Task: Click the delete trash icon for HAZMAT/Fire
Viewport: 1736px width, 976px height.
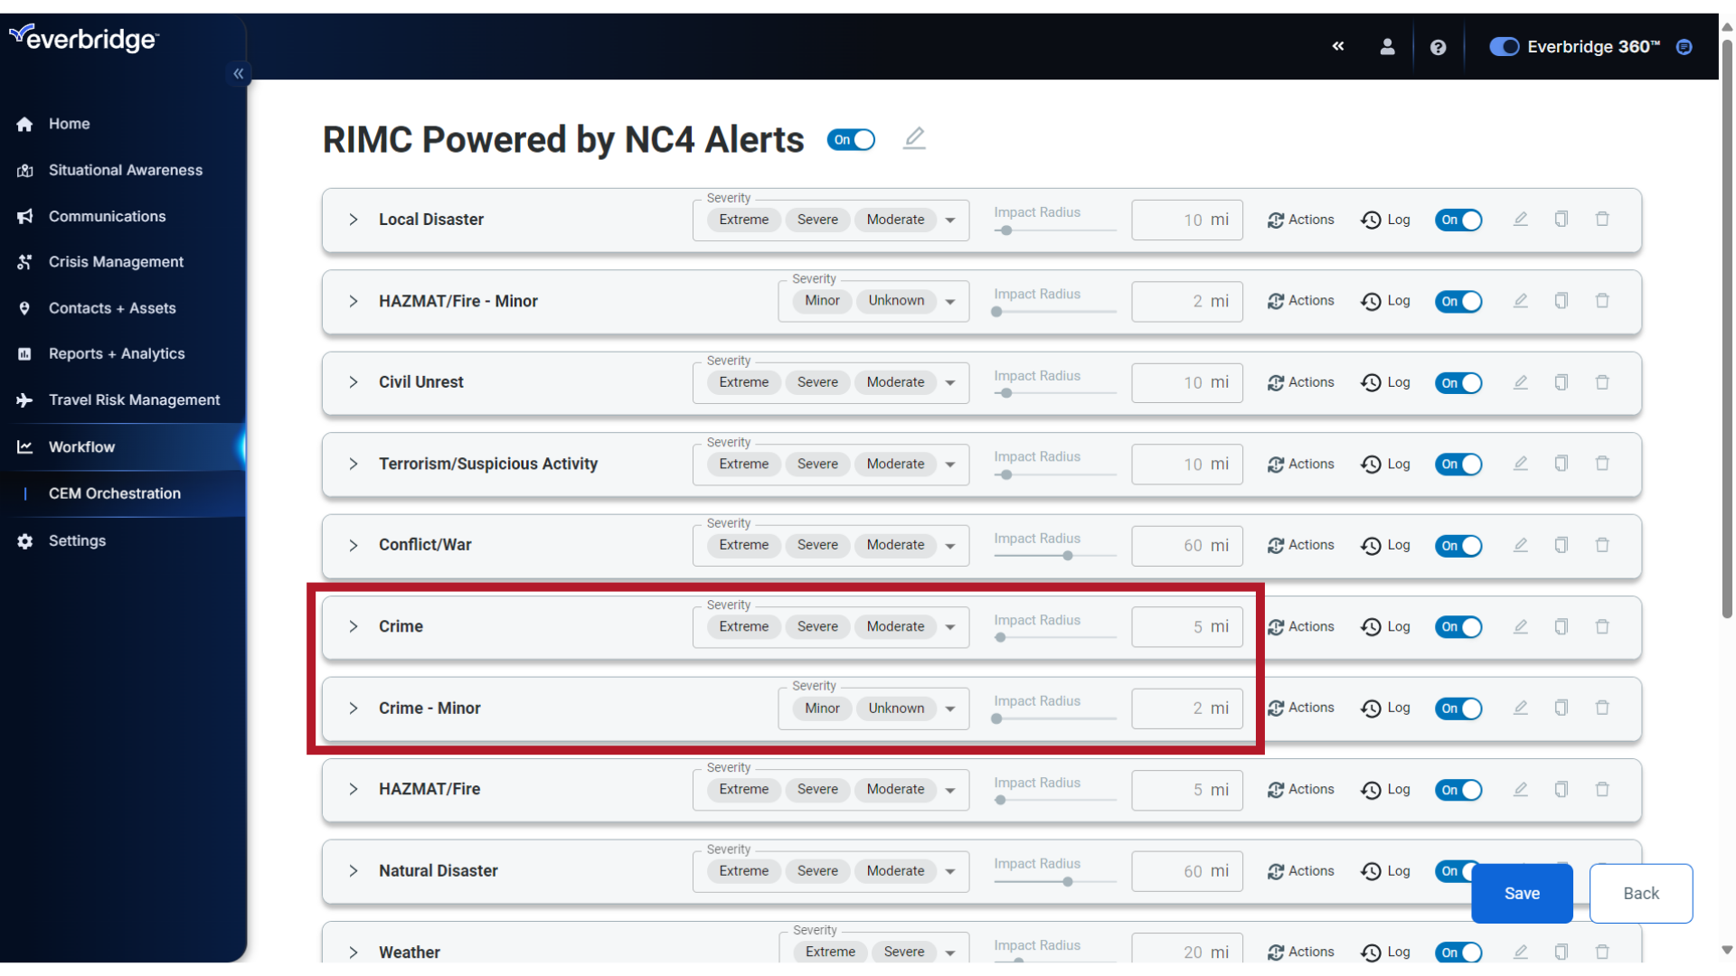Action: coord(1602,789)
